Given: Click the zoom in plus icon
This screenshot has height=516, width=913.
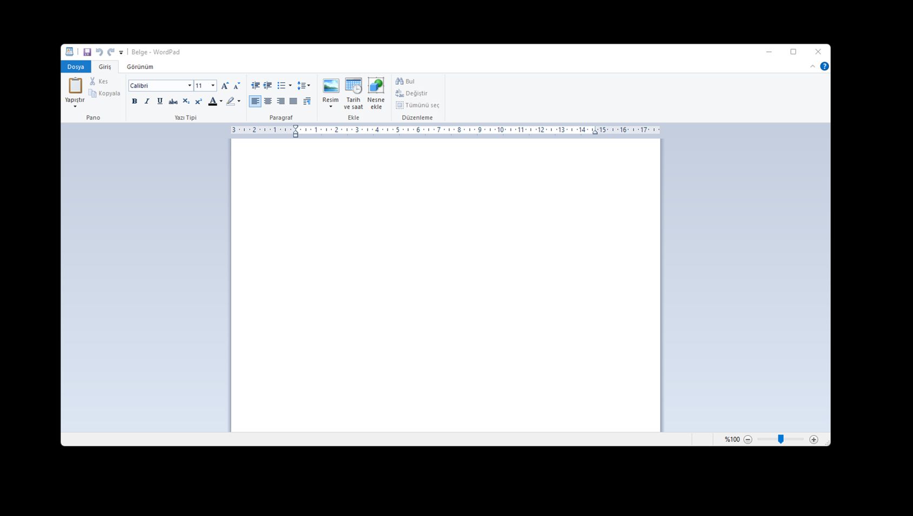Looking at the screenshot, I should (814, 439).
